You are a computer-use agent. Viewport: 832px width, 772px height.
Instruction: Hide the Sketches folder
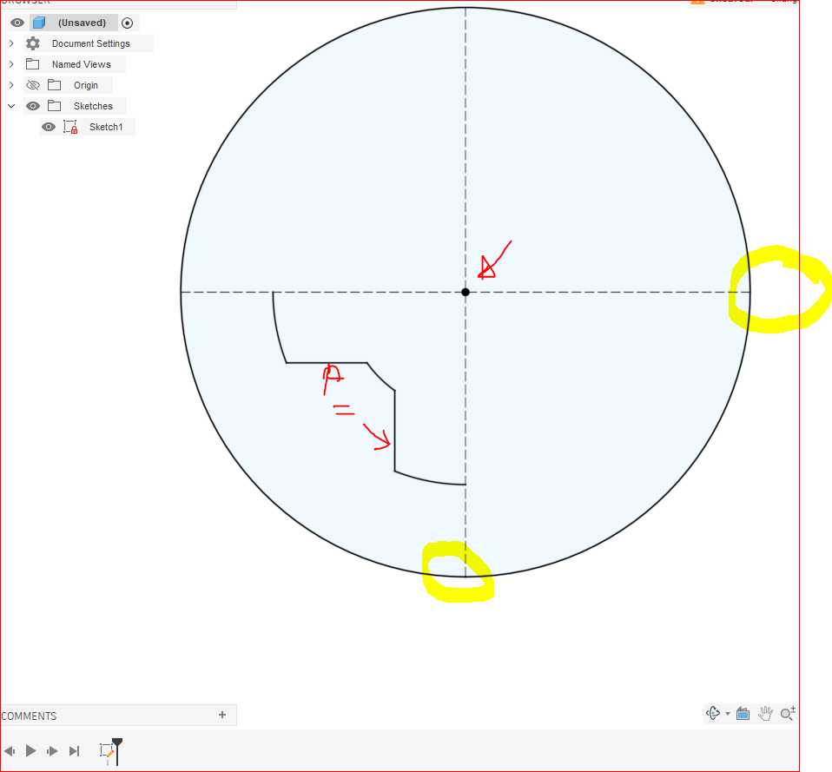[x=31, y=105]
